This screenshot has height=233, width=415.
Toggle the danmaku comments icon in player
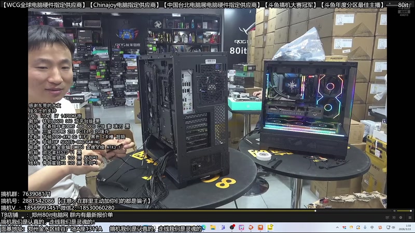(x=387, y=217)
